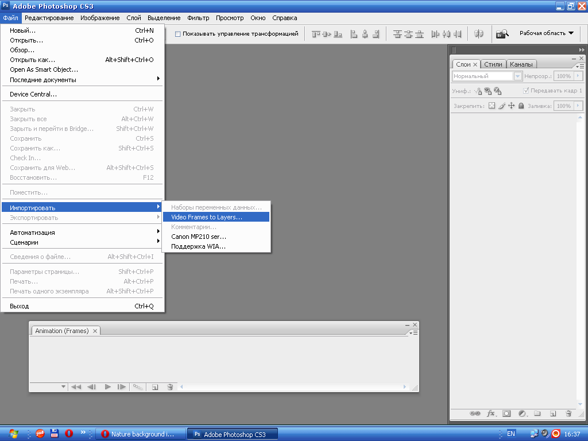Click Distribute horizontal centers icon
The height and width of the screenshot is (441, 588).
[x=446, y=34]
